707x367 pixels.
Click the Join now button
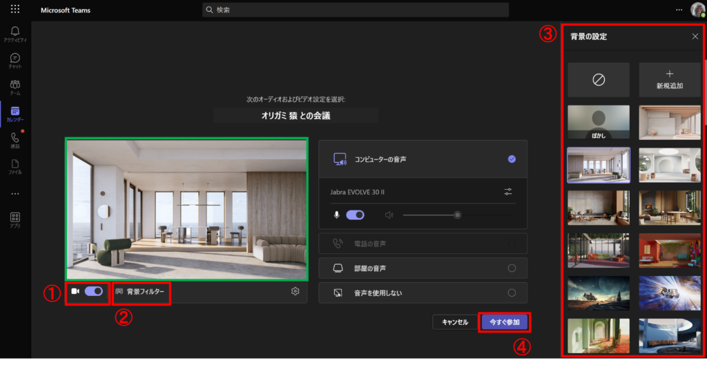504,322
